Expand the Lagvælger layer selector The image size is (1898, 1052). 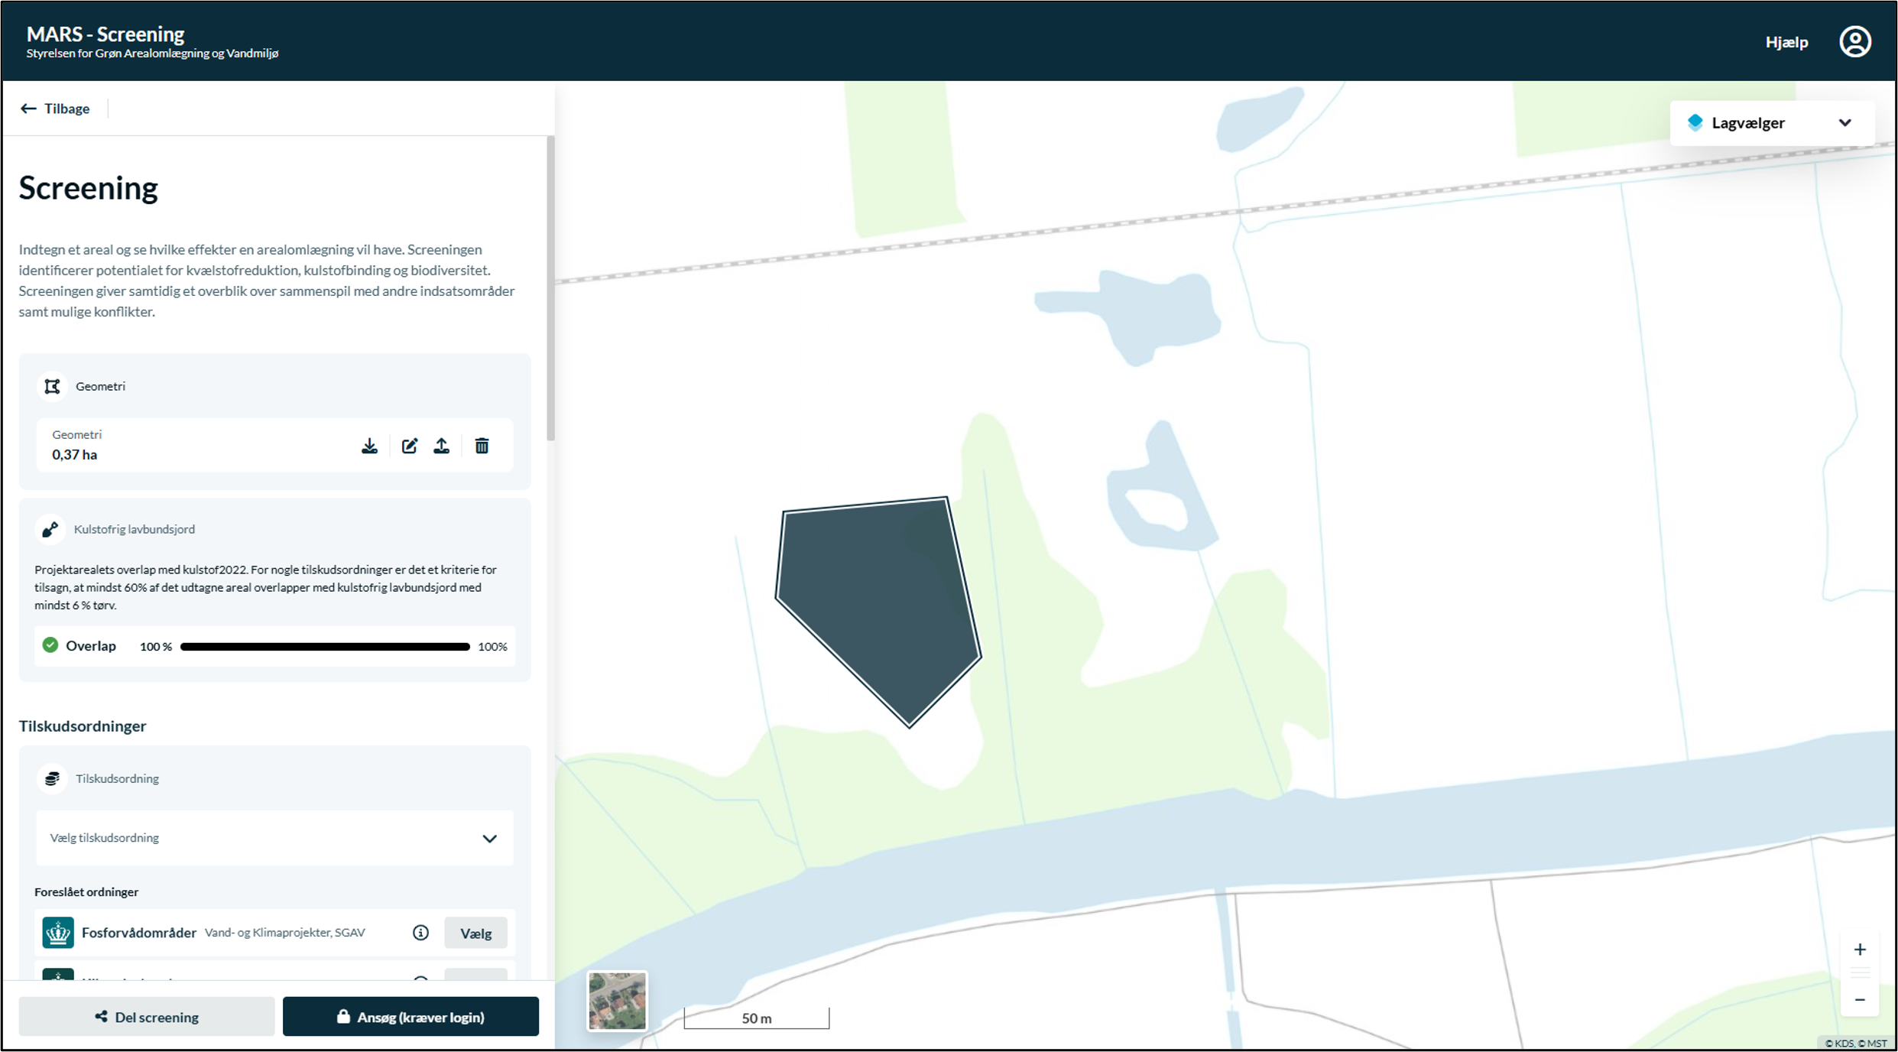coord(1772,122)
